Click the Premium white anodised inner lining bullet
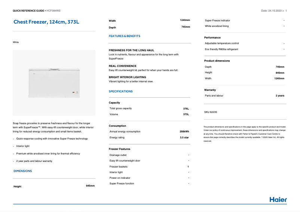 48,154
